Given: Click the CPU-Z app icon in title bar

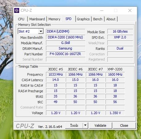Looking at the screenshot, I should click(17, 10).
